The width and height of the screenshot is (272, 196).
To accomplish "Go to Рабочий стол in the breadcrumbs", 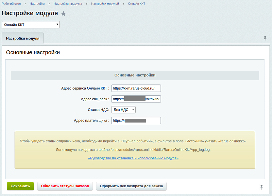I will click(11, 4).
